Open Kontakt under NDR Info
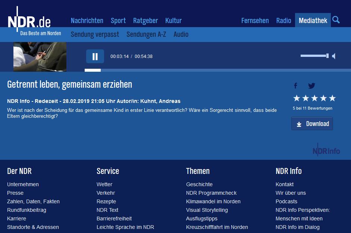 [285, 184]
